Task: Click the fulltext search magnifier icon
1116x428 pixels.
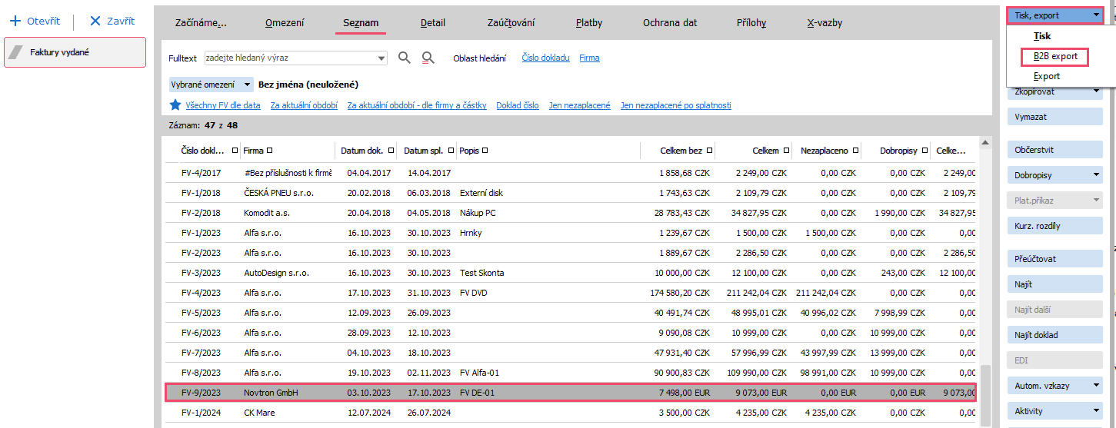Action: click(x=405, y=58)
